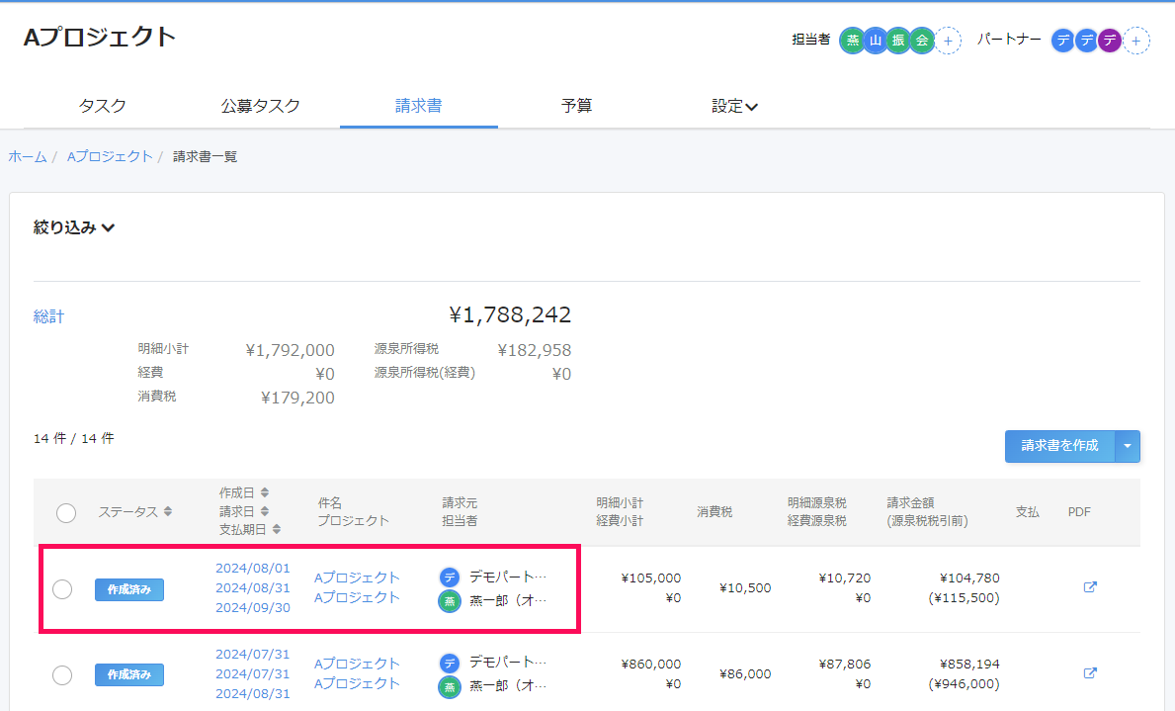Open Aプロジェクト breadcrumb link
Screen dimensions: 1175x711
[110, 157]
